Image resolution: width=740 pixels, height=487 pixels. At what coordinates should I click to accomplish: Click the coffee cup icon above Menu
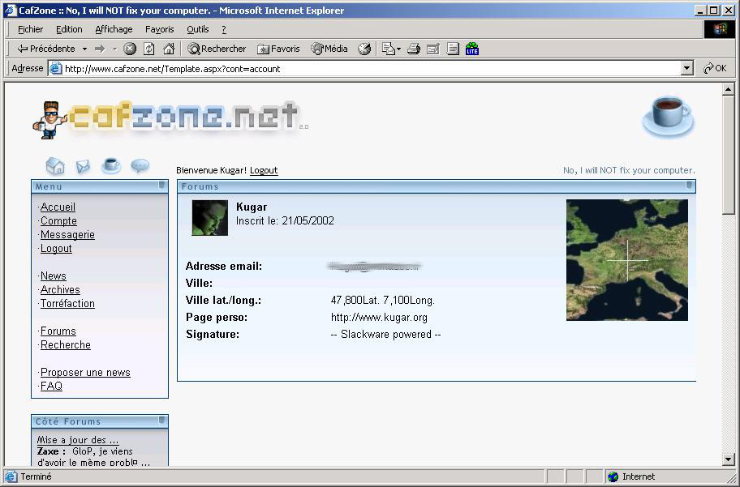click(x=111, y=165)
